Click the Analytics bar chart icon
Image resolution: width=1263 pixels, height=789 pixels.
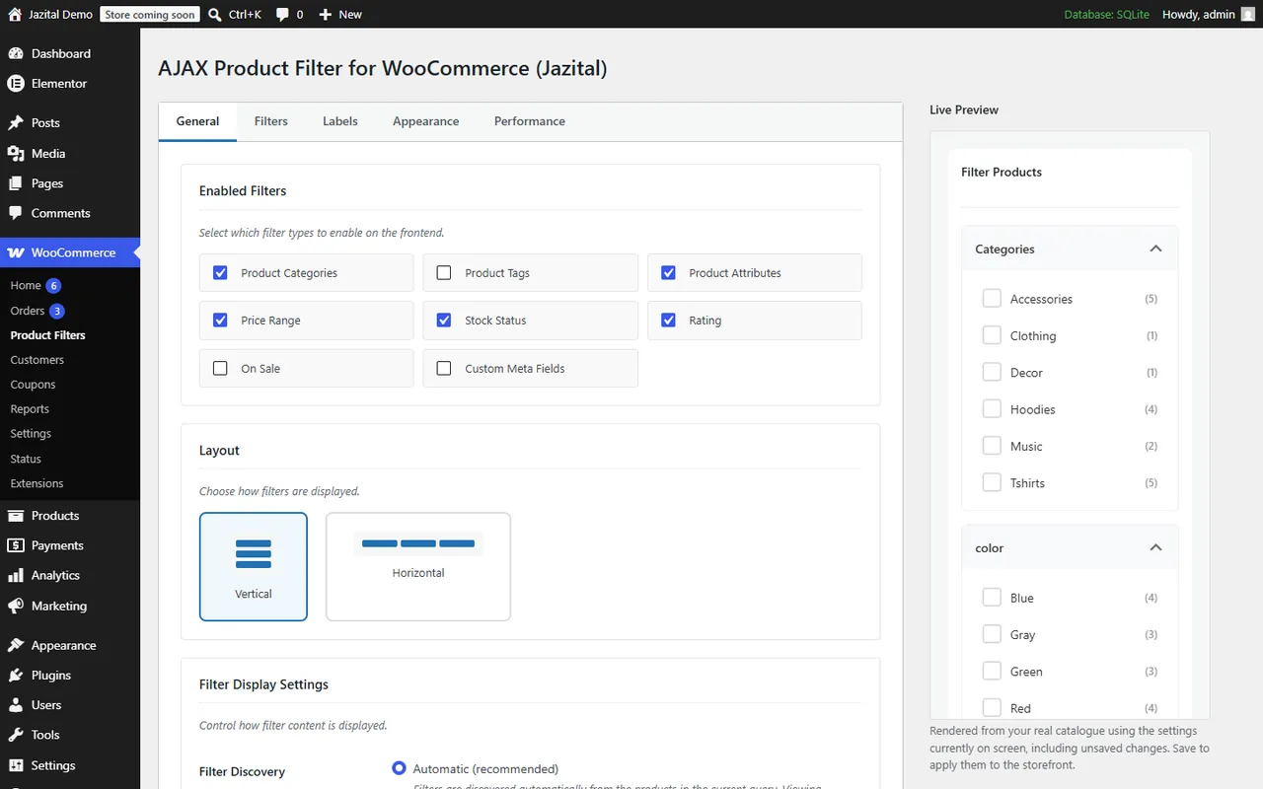pos(16,576)
